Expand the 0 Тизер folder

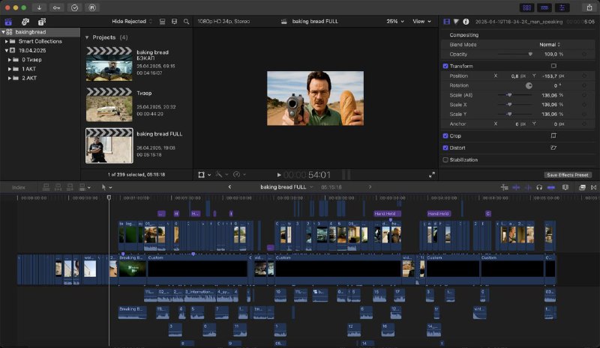click(10, 60)
